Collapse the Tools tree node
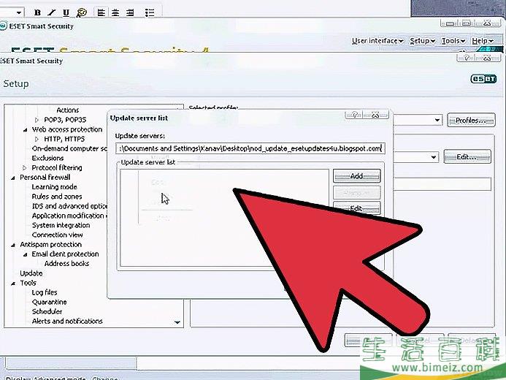Viewport: 506px width, 380px height. pos(13,284)
